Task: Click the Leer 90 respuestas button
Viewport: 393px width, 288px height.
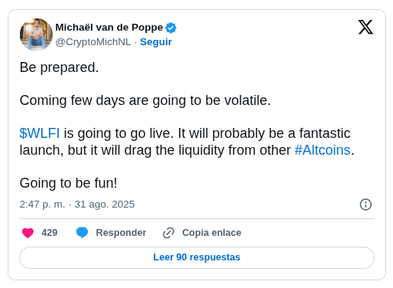Action: coord(196,257)
